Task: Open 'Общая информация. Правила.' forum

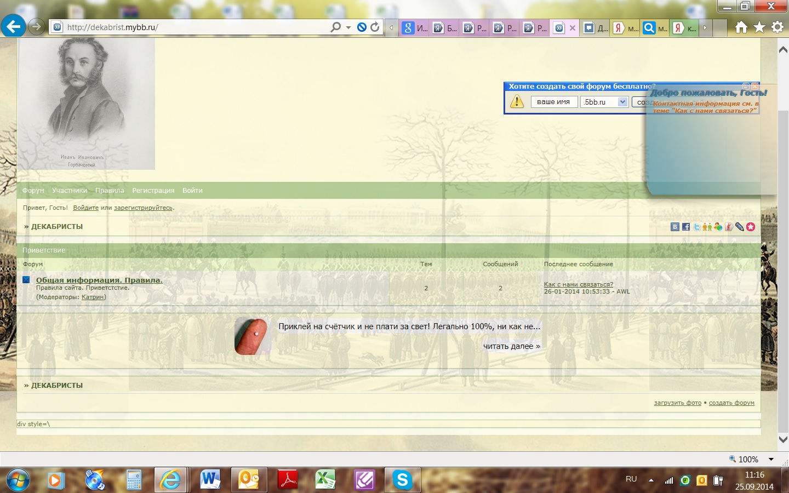Action: coord(99,280)
